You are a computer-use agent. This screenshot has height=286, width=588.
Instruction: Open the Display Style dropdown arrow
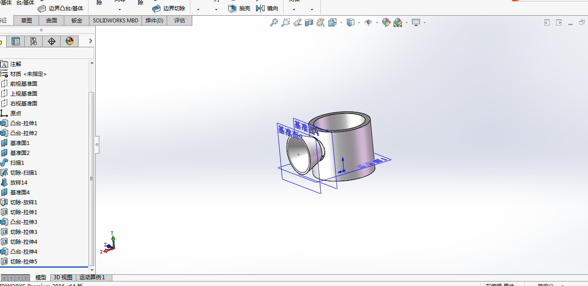coord(358,22)
